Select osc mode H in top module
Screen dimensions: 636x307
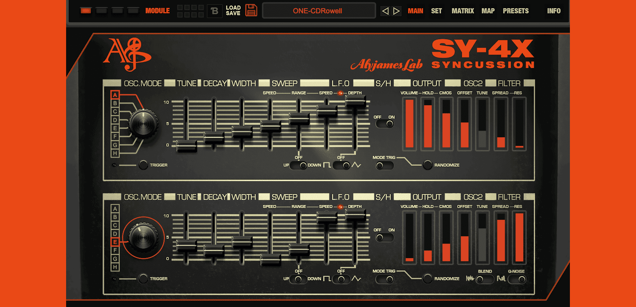click(x=115, y=153)
